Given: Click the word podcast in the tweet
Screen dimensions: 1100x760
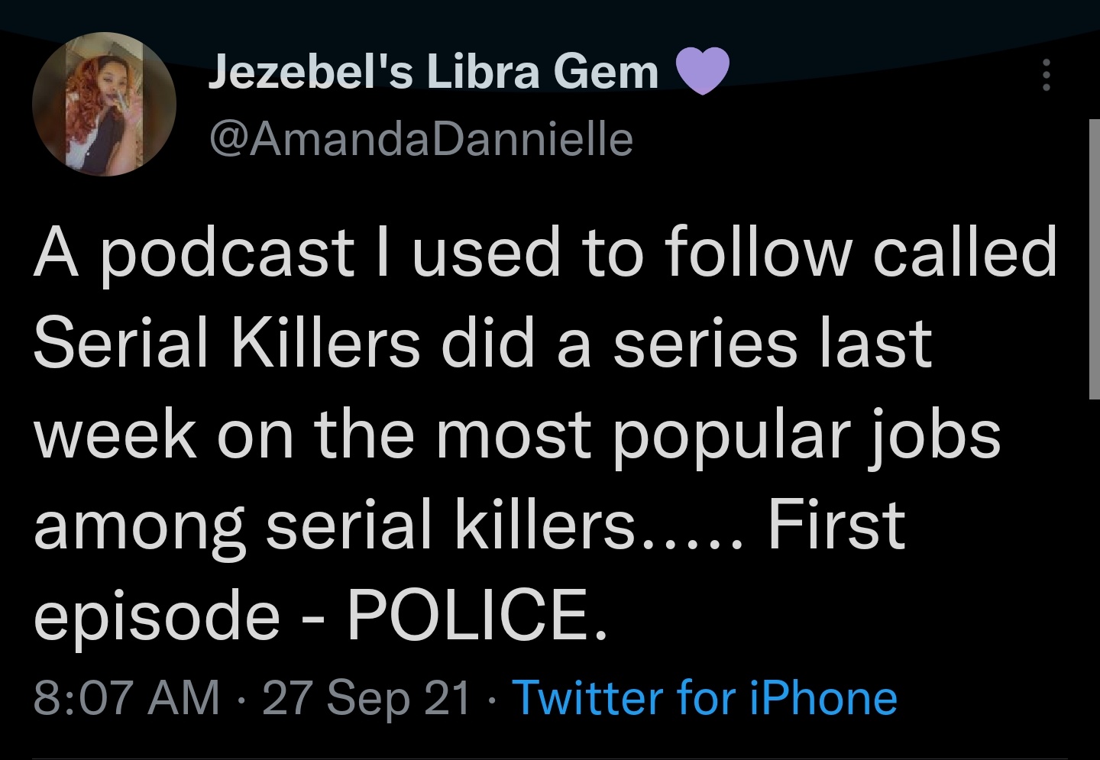Looking at the screenshot, I should pyautogui.click(x=227, y=254).
